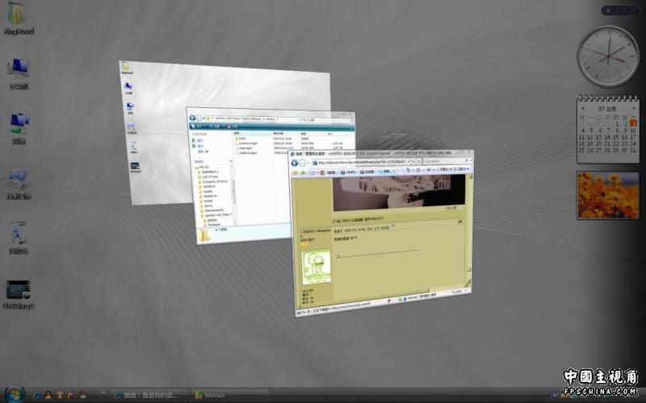Click green cartoon avatar in forum post
Image resolution: width=646 pixels, height=403 pixels.
[317, 267]
